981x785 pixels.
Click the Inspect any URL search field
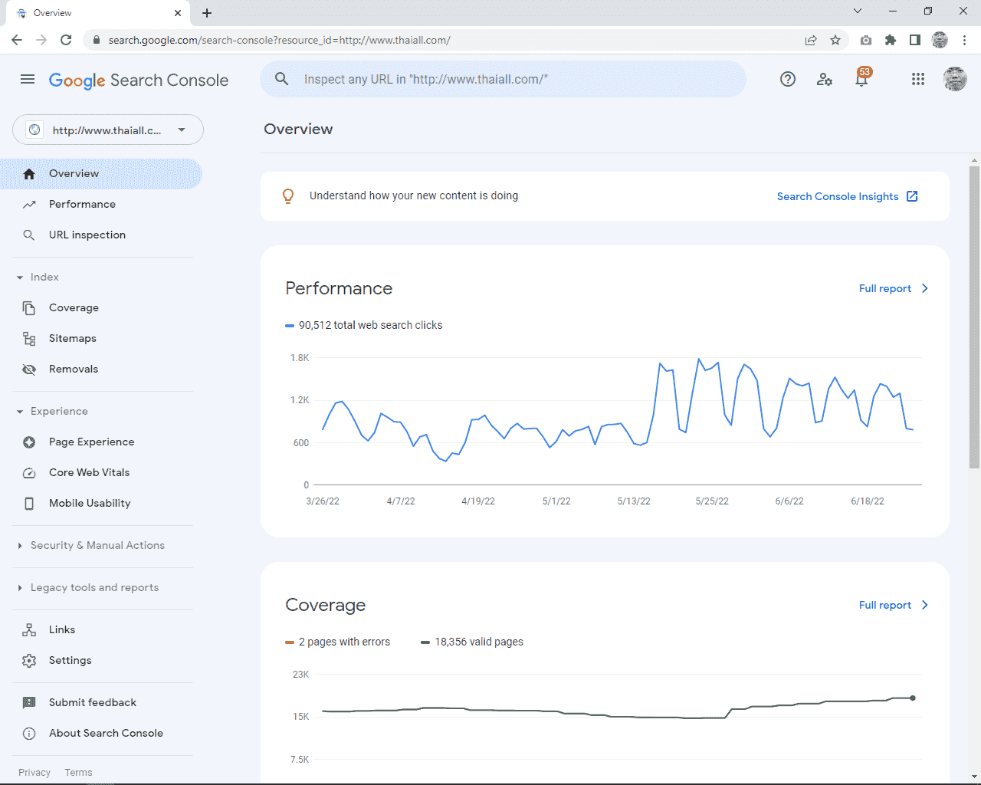[503, 79]
